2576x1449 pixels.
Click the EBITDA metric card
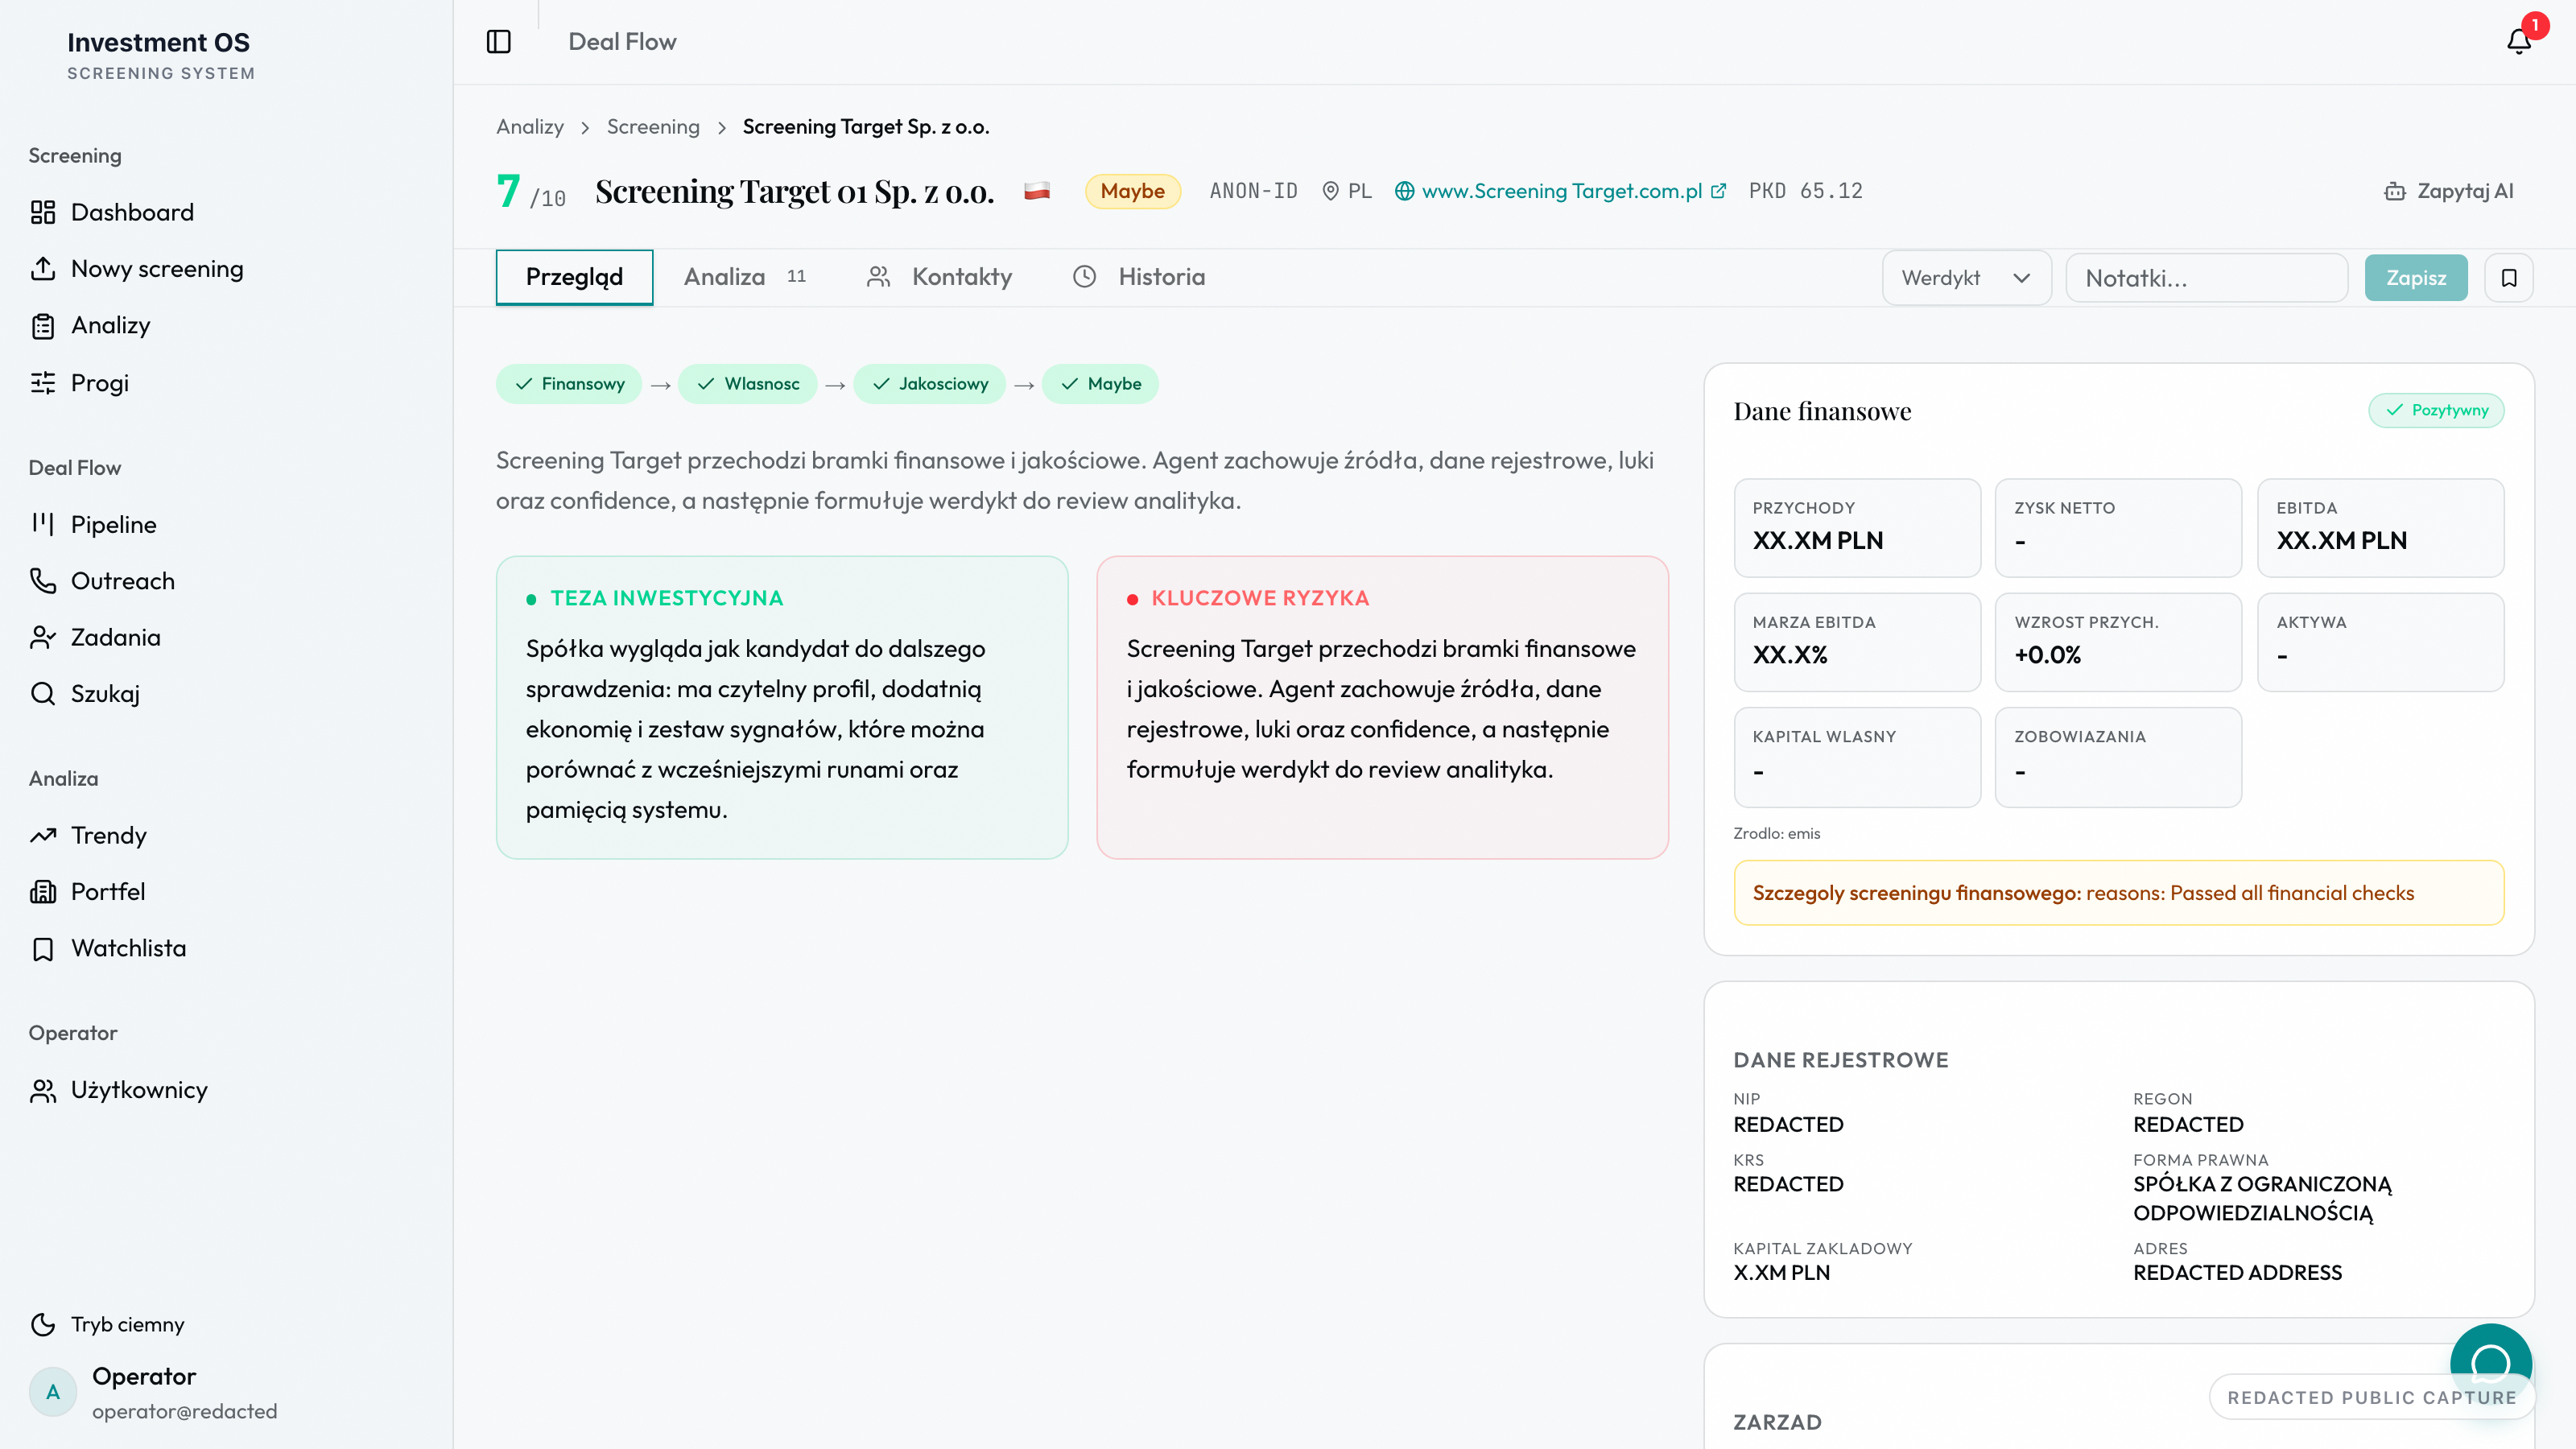pos(2381,527)
